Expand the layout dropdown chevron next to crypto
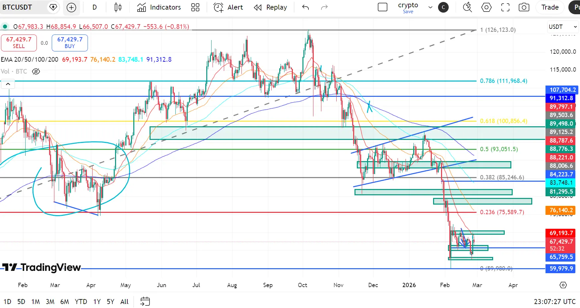 [x=430, y=7]
